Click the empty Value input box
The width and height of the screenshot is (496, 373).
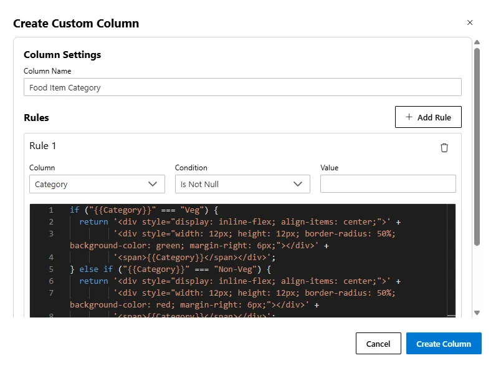pos(388,184)
